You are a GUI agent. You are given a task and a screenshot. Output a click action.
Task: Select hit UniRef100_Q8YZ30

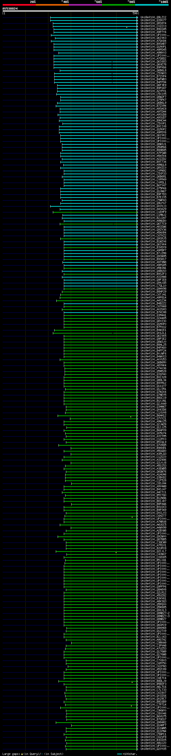tap(153, 321)
